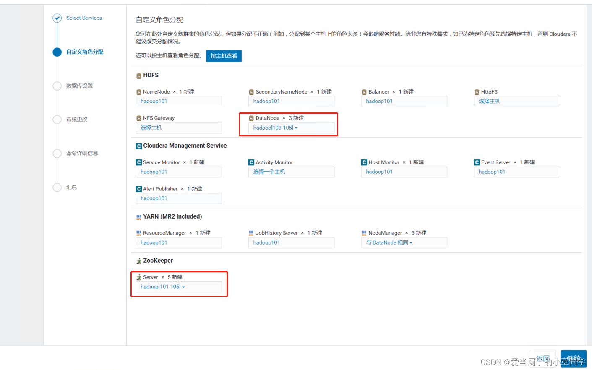Click the 审核更改 step circle marker
Image resolution: width=592 pixels, height=370 pixels.
[57, 120]
